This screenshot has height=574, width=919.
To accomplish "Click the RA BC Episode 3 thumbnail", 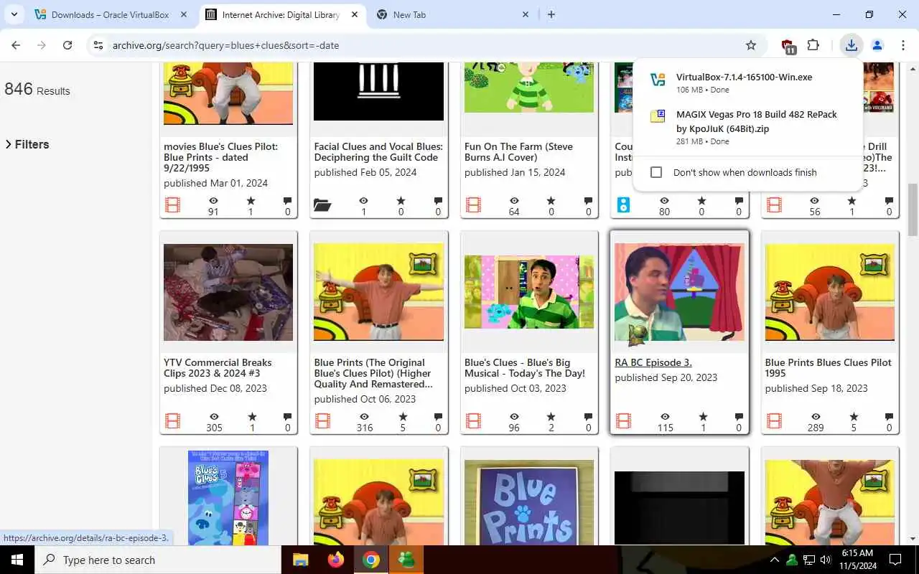I will coord(679,292).
